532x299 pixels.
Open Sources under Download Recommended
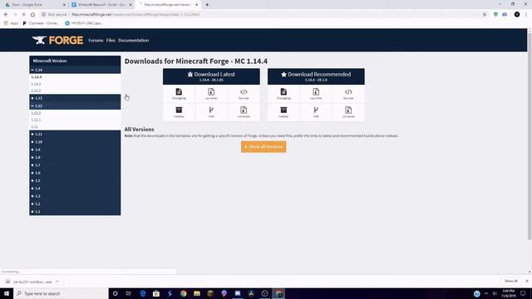348,94
